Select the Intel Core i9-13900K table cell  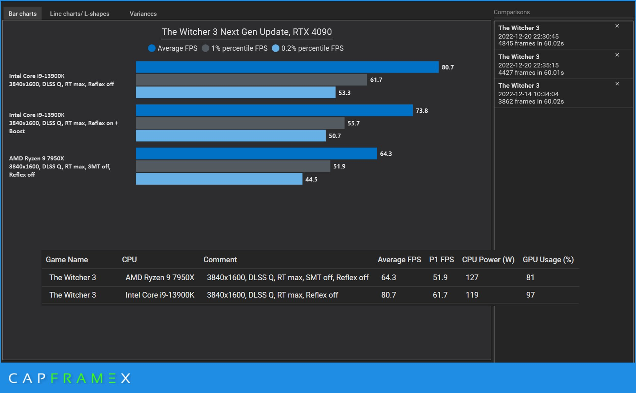click(160, 295)
